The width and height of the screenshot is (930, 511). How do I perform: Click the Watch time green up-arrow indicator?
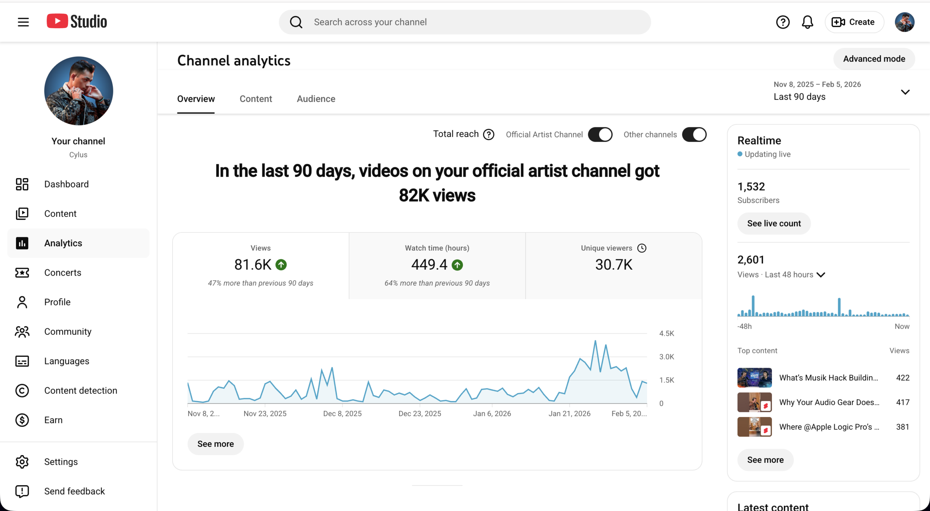coord(457,265)
